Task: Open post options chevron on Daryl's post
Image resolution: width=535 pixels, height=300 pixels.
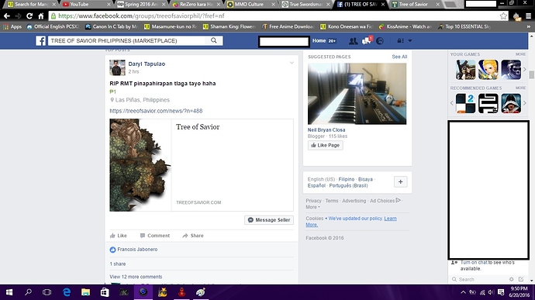Action: pyautogui.click(x=292, y=63)
